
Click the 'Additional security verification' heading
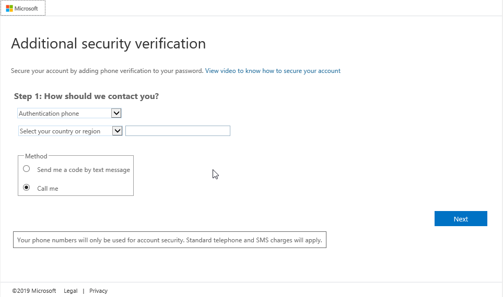pyautogui.click(x=108, y=43)
